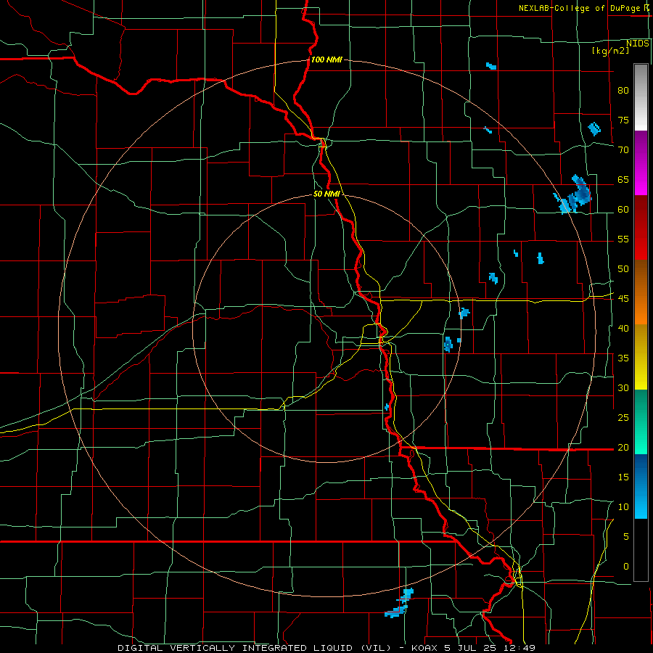The height and width of the screenshot is (653, 653).
Task: Click the "70" value on color scale
Action: coord(623,150)
